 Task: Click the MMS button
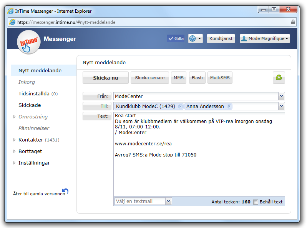point(179,78)
